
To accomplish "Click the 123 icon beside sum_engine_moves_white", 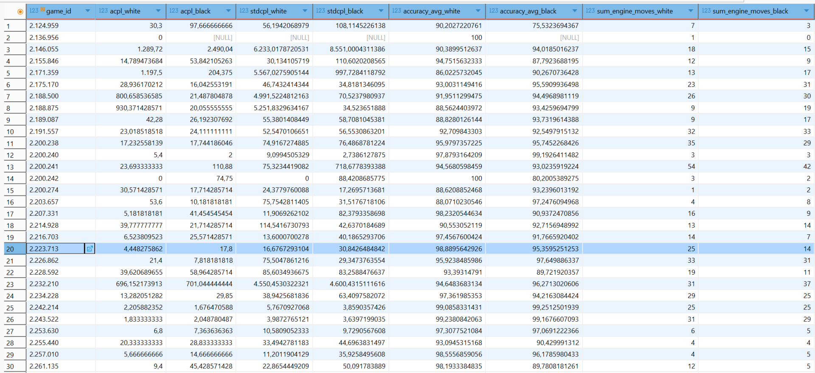I will pyautogui.click(x=590, y=11).
